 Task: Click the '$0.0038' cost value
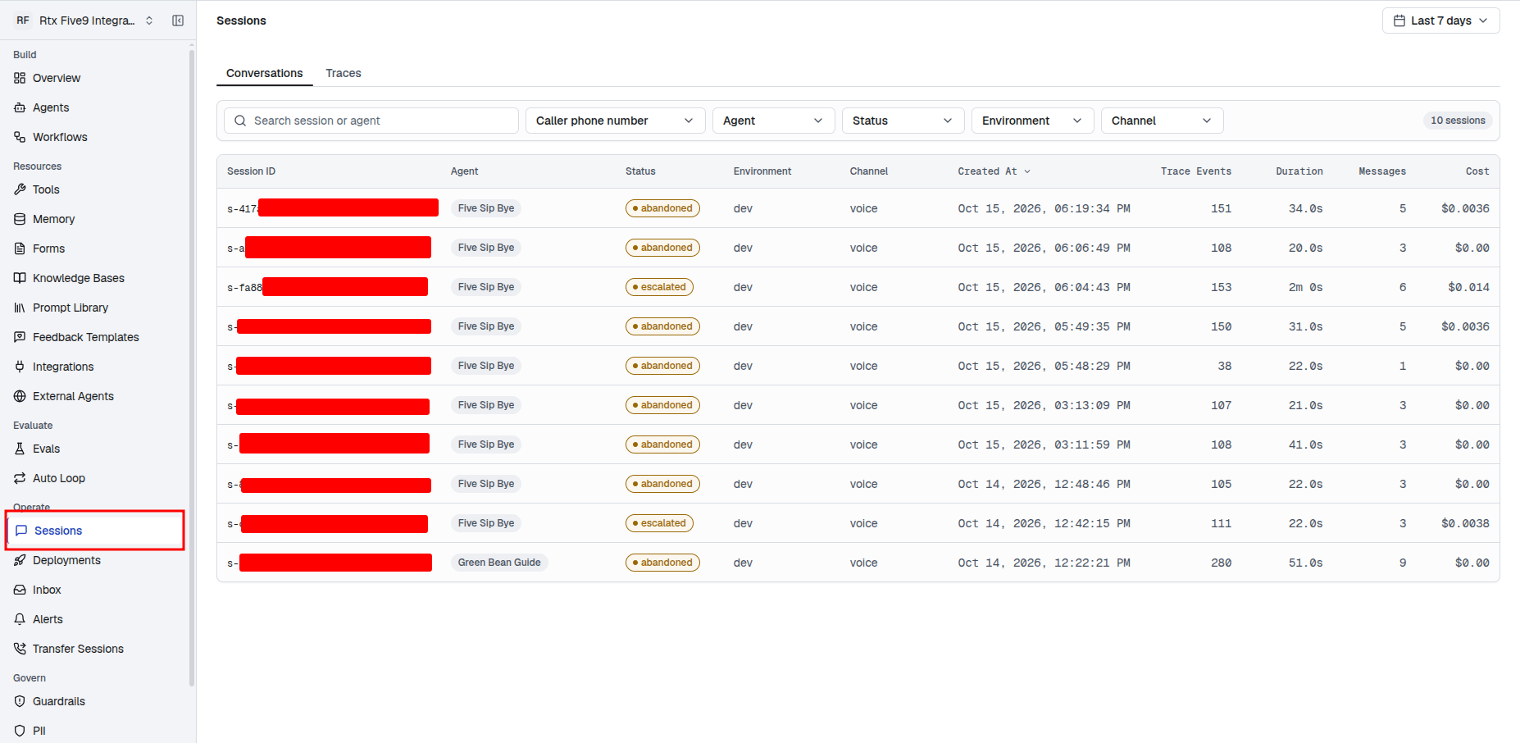pos(1465,523)
